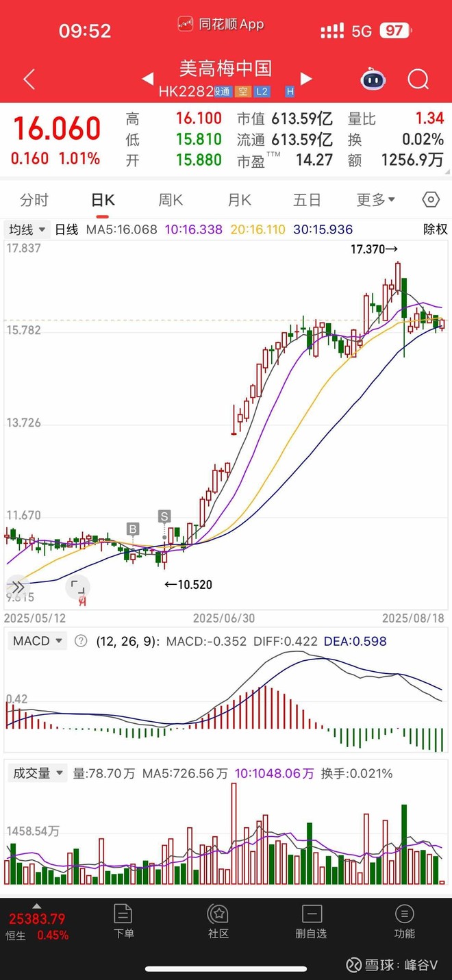Enter fullscreen chart view icon
The height and width of the screenshot is (980, 452).
pos(78,588)
